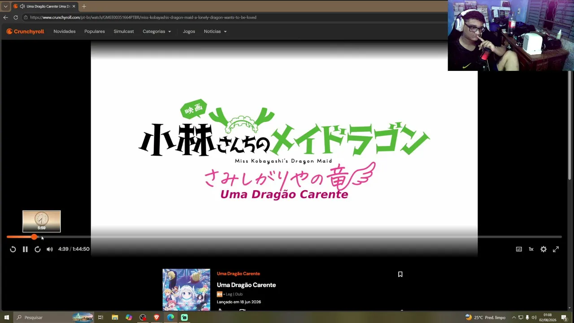The image size is (574, 323).
Task: Go back to the previous browser page
Action: [x=5, y=17]
